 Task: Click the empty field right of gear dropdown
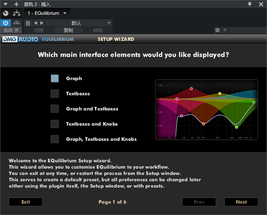248,30
